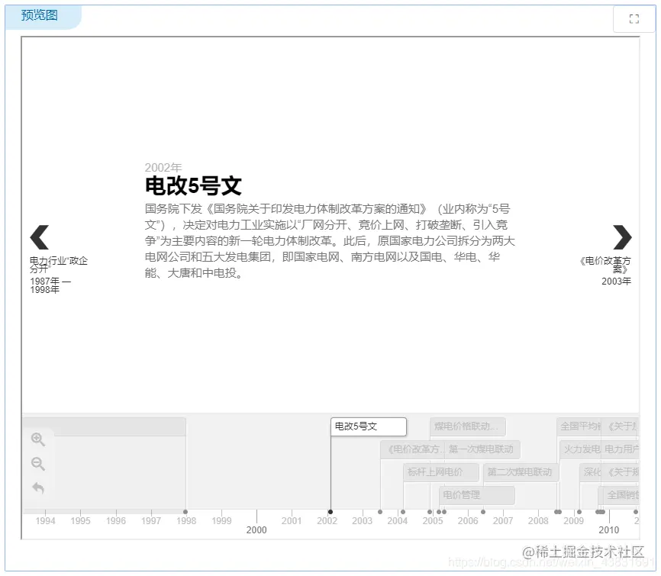This screenshot has width=661, height=576.
Task: Go to previous event via the left arrow
Action: pyautogui.click(x=39, y=237)
